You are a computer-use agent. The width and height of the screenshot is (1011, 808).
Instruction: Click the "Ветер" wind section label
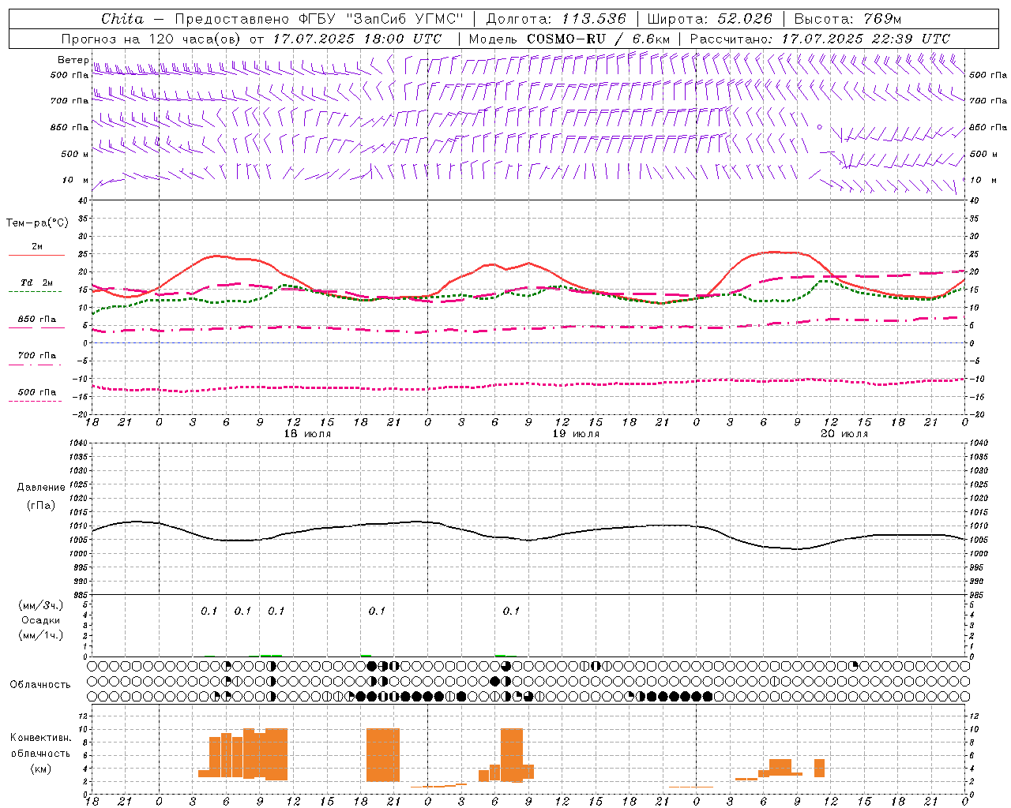73,60
